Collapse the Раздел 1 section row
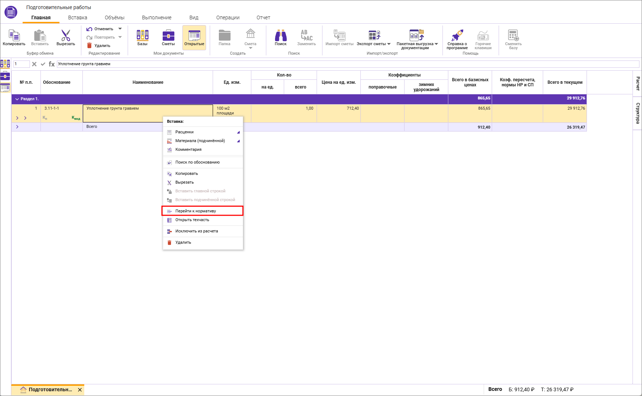This screenshot has height=396, width=642. tap(17, 99)
